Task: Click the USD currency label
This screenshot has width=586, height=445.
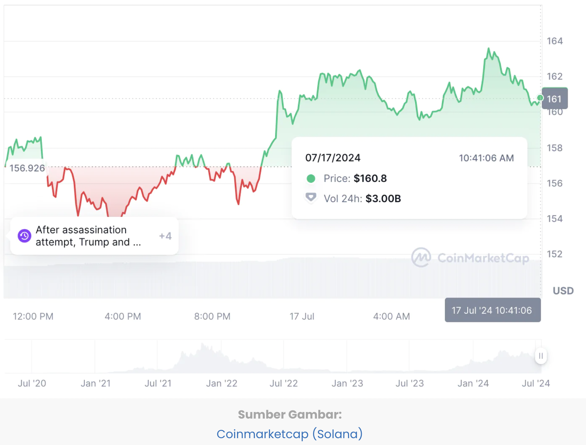Action: tap(563, 291)
